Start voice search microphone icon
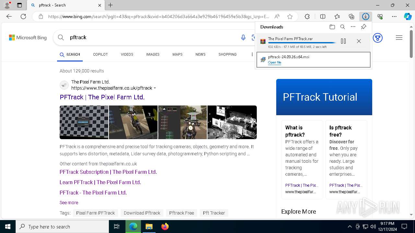This screenshot has width=415, height=233. pyautogui.click(x=243, y=38)
